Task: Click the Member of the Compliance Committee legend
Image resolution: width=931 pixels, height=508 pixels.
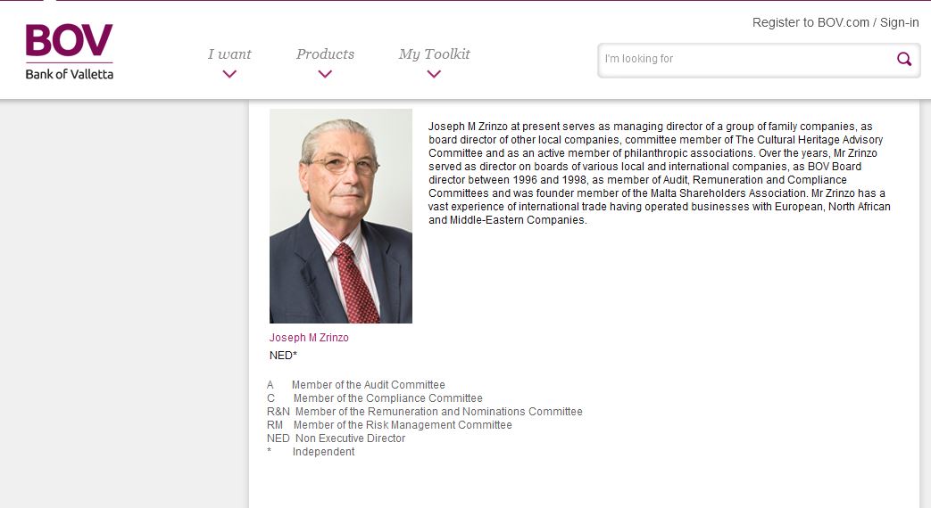Action: click(387, 398)
